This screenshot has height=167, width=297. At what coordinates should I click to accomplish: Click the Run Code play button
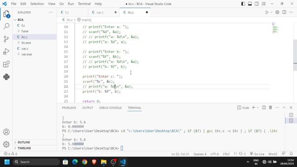coord(267,13)
